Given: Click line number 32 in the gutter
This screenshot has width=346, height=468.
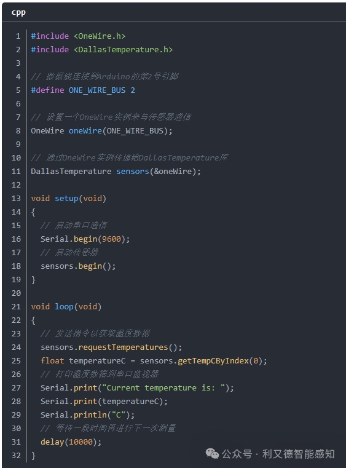Looking at the screenshot, I should point(16,456).
